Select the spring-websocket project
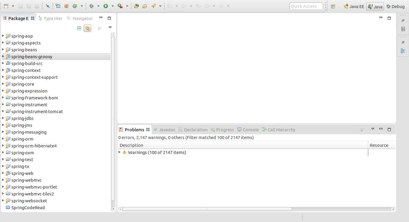The image size is (409, 222). pos(29,201)
